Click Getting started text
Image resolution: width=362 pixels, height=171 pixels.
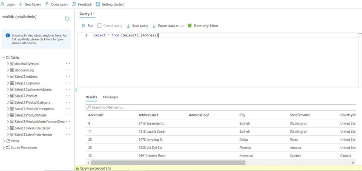click(113, 4)
